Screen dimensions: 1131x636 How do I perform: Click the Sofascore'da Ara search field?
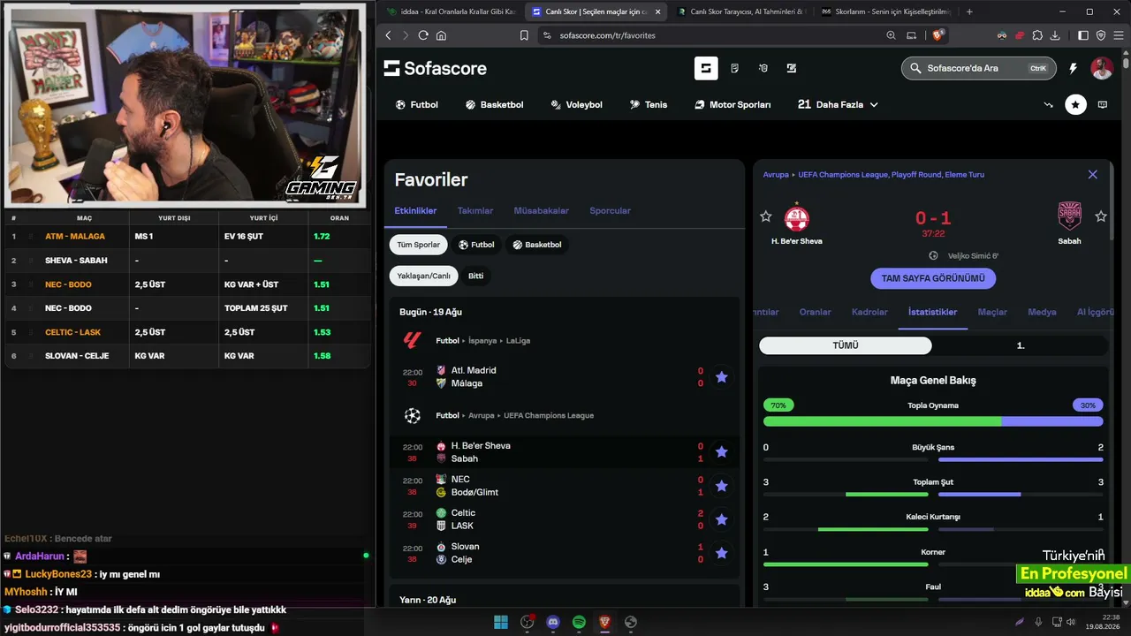(x=978, y=68)
